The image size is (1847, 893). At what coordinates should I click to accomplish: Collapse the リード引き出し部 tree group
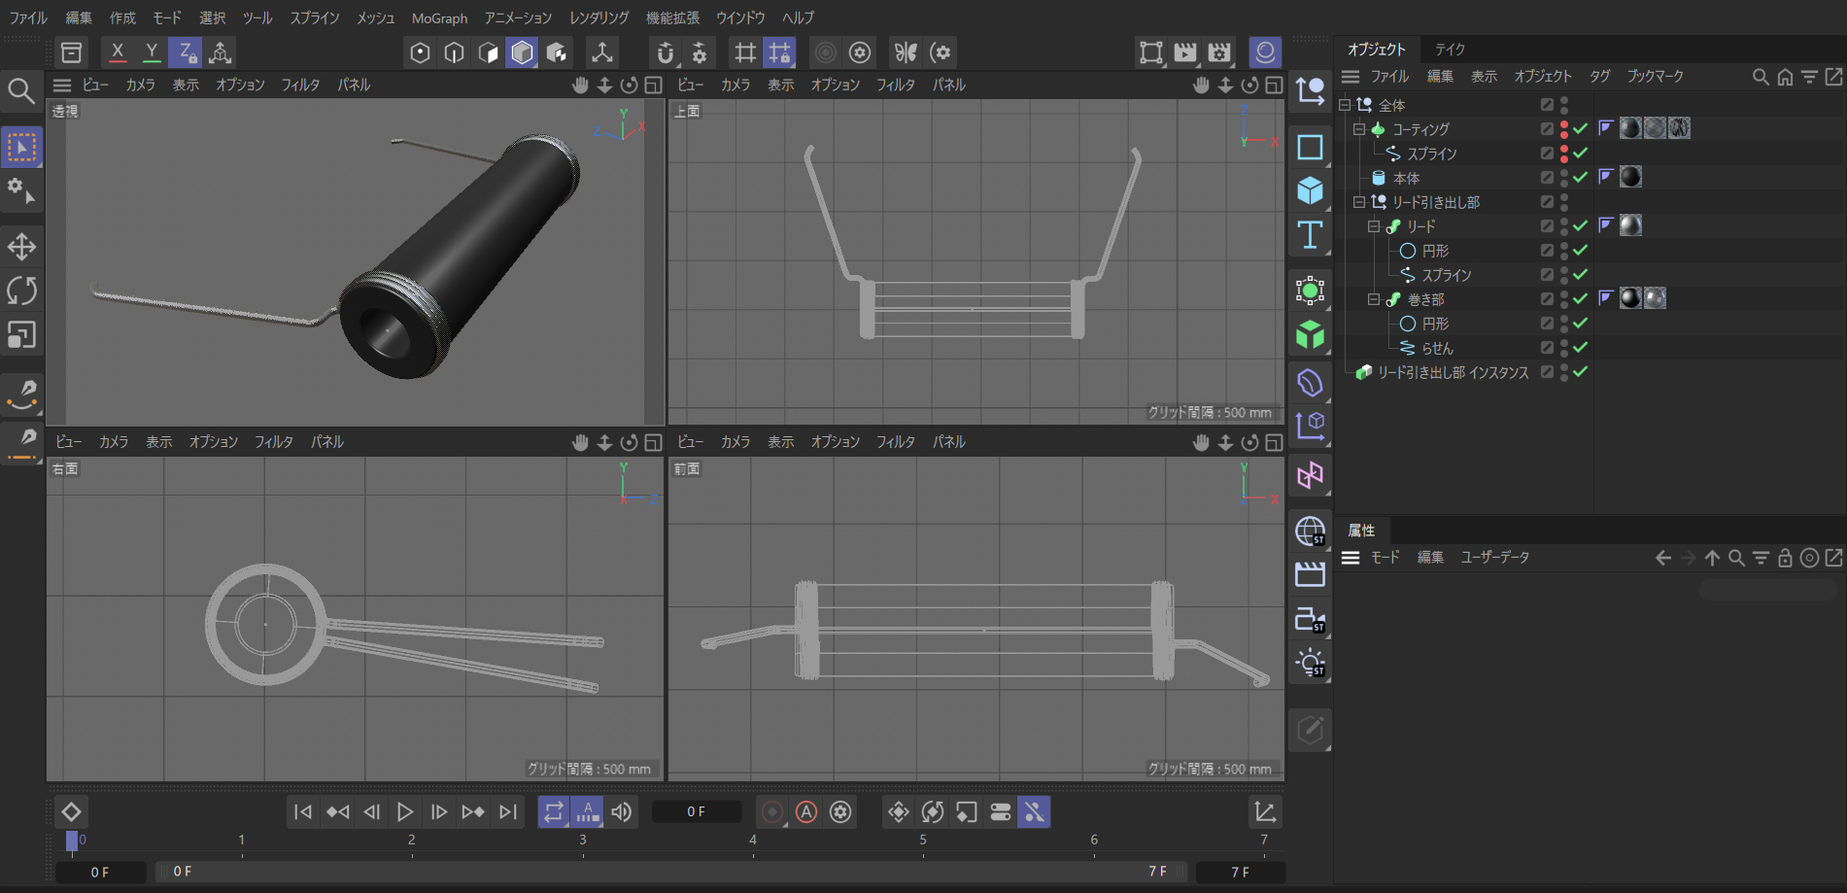click(1359, 202)
